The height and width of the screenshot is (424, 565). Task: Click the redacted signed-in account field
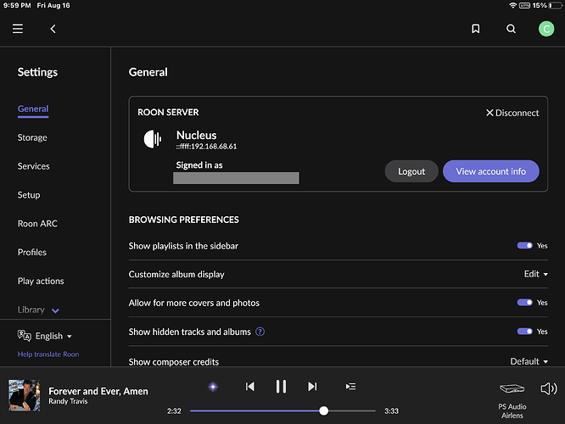click(236, 178)
